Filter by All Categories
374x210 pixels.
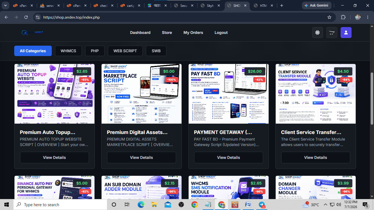(x=33, y=51)
